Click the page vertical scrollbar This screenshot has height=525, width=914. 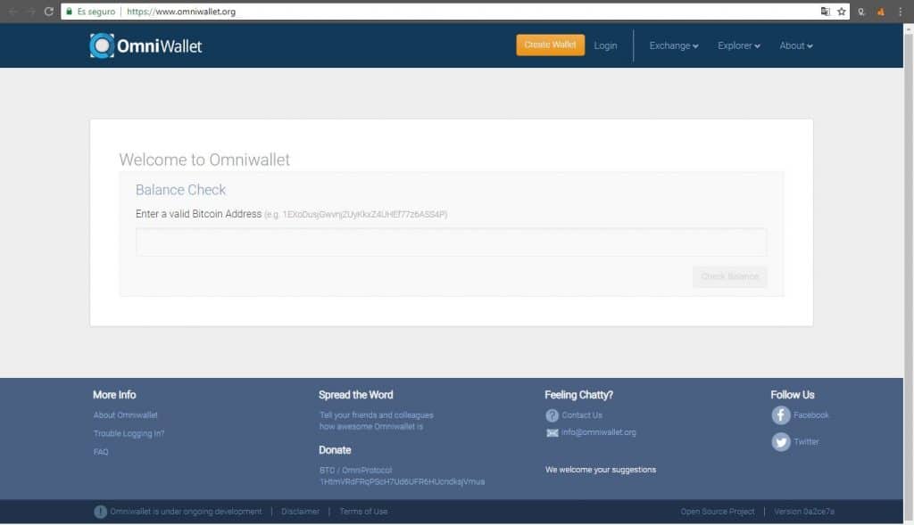point(908,274)
